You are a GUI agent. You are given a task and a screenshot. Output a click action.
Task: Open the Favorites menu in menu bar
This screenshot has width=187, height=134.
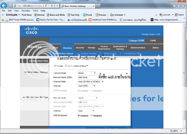pos(26,11)
